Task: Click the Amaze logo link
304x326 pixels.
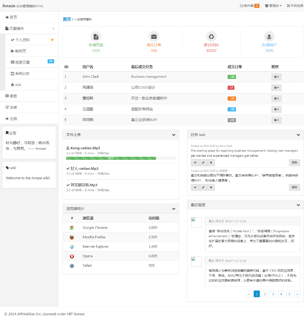Action: (9, 6)
